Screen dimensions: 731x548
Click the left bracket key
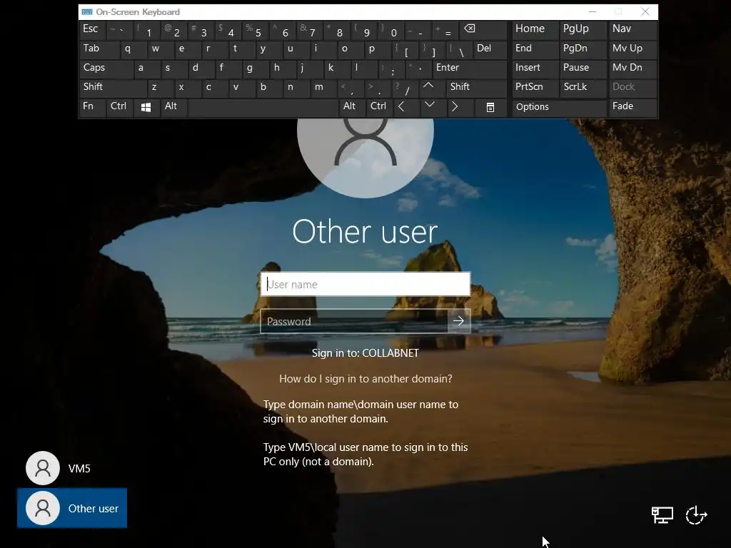tap(404, 49)
